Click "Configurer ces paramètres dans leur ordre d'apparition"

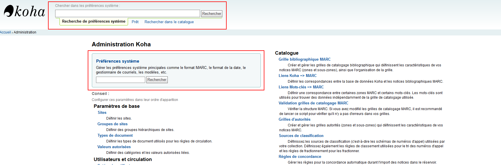(135, 100)
